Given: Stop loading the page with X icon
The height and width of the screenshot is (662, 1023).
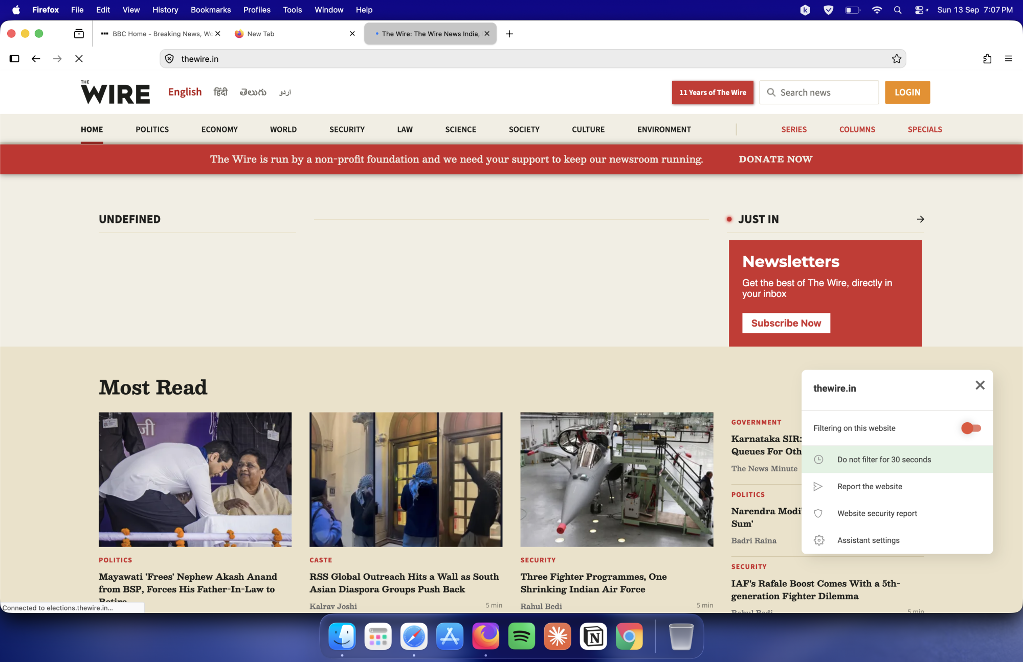Looking at the screenshot, I should coord(79,59).
